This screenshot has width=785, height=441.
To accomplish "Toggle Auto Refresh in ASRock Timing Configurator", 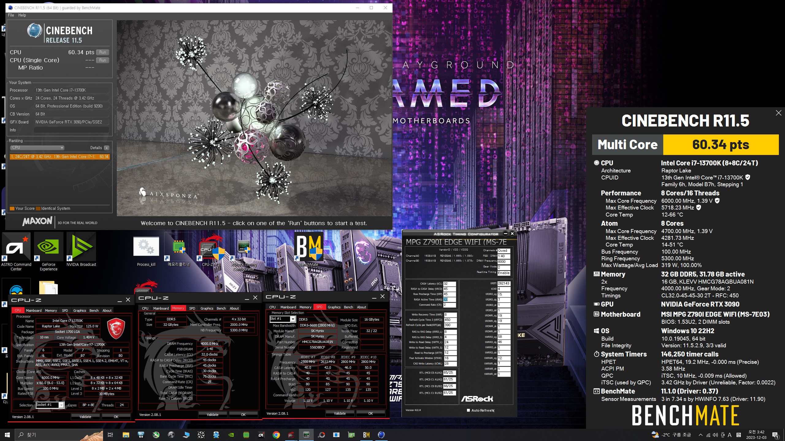I will (468, 410).
